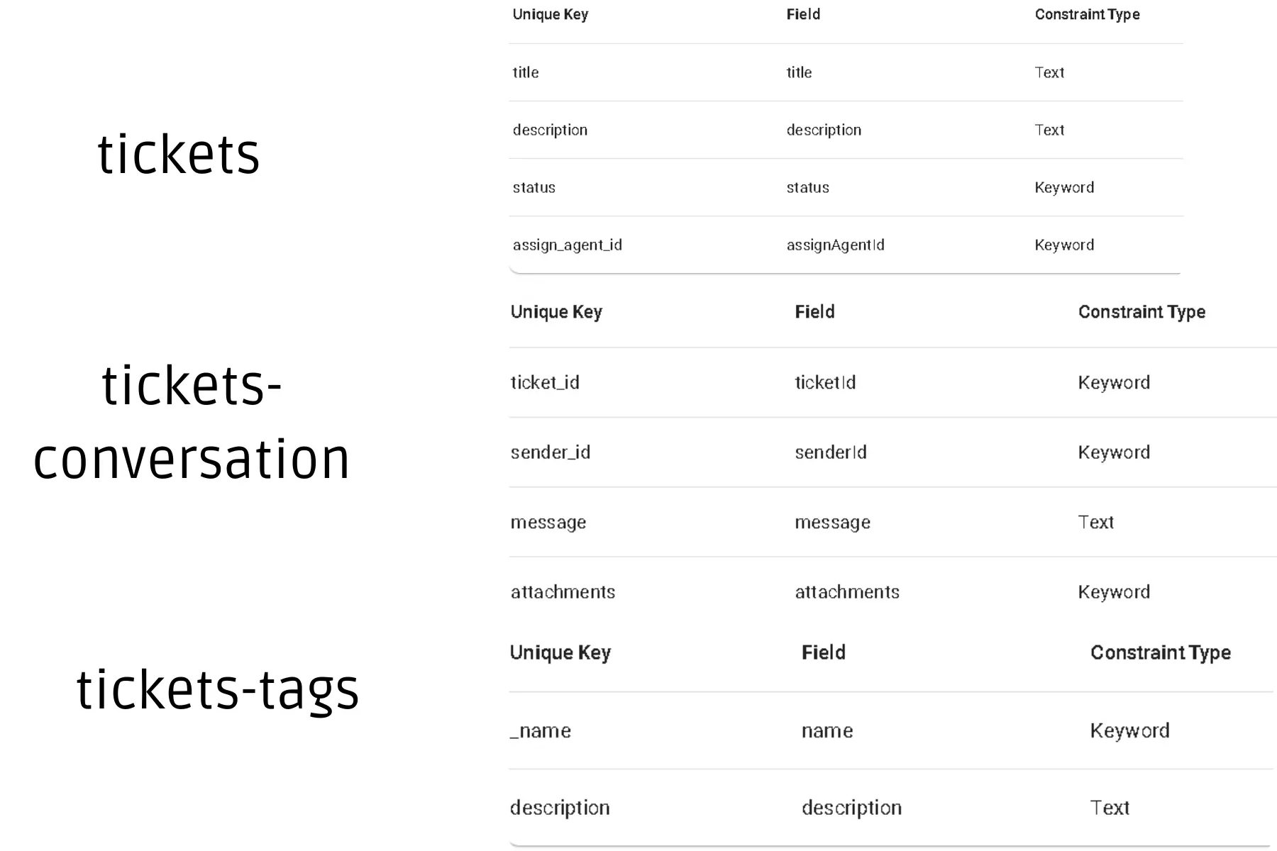Click the standalone "tickets" table name label

click(179, 155)
